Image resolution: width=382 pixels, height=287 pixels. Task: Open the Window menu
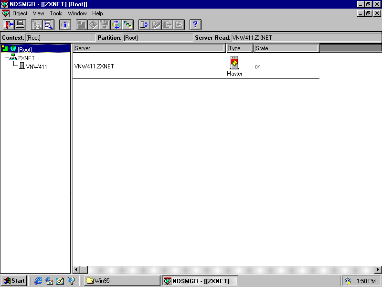[x=77, y=13]
